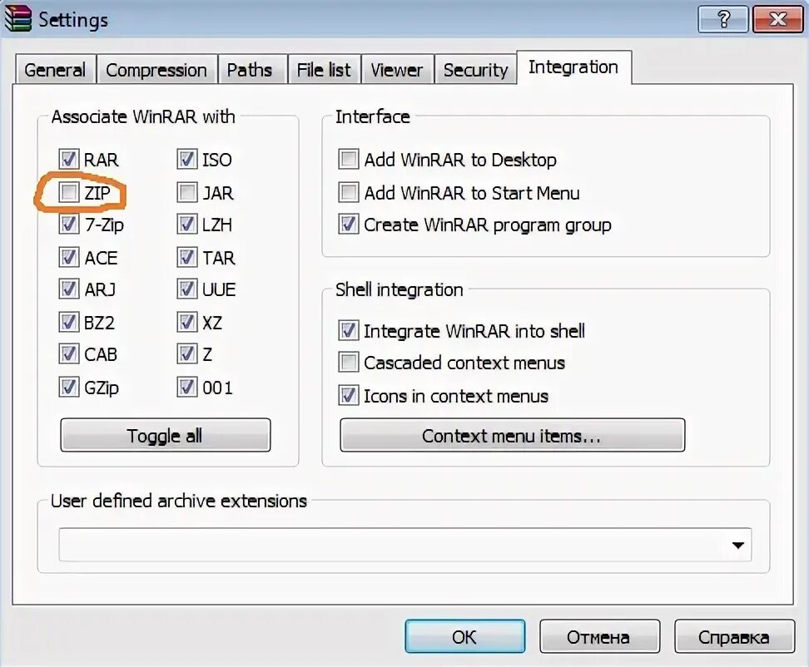Viewport: 809px width, 667px height.
Task: Click the WinRAR books icon in title bar
Action: coord(17,18)
